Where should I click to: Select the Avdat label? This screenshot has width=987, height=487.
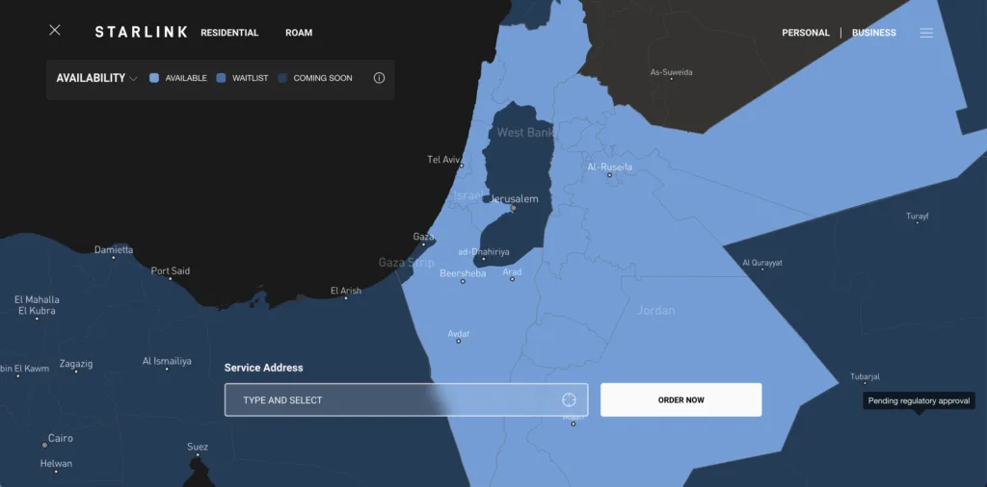[458, 334]
